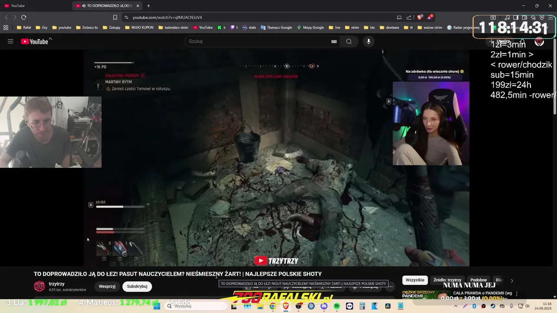This screenshot has height=313, width=557.
Task: Open Brave browser from the taskbar
Action: pyautogui.click(x=285, y=306)
